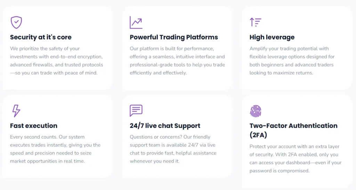Click the seamless intuitive interface description text
The width and height of the screenshot is (356, 190).
click(x=177, y=61)
